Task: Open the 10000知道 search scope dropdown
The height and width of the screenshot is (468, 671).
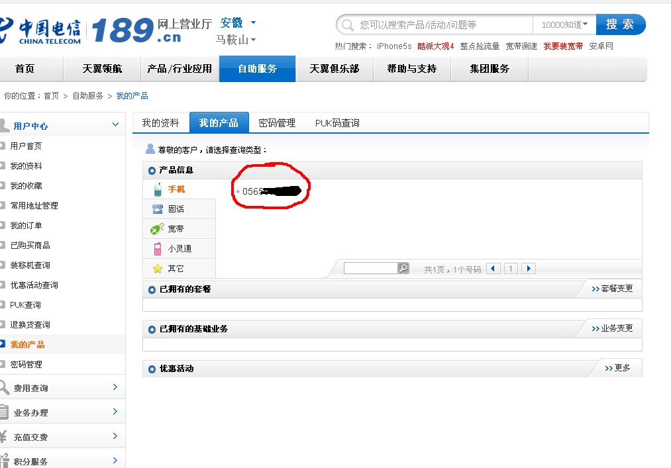Action: 564,24
